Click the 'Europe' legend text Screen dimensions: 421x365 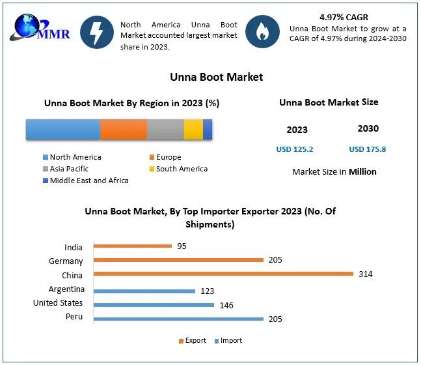pos(169,157)
